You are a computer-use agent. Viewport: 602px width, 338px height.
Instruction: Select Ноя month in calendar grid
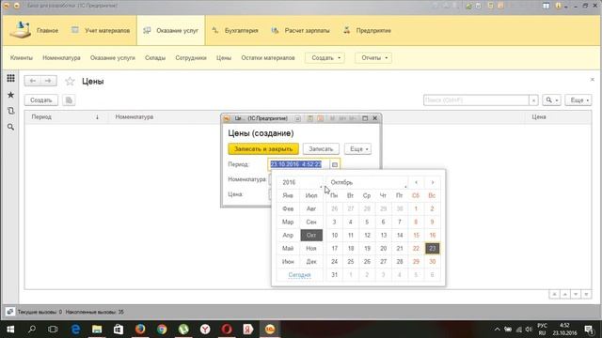click(x=311, y=248)
